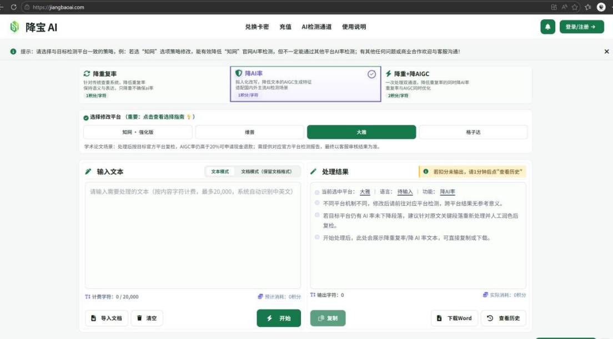Reload page with browser refresh icon
This screenshot has width=613, height=339.
(x=14, y=7)
